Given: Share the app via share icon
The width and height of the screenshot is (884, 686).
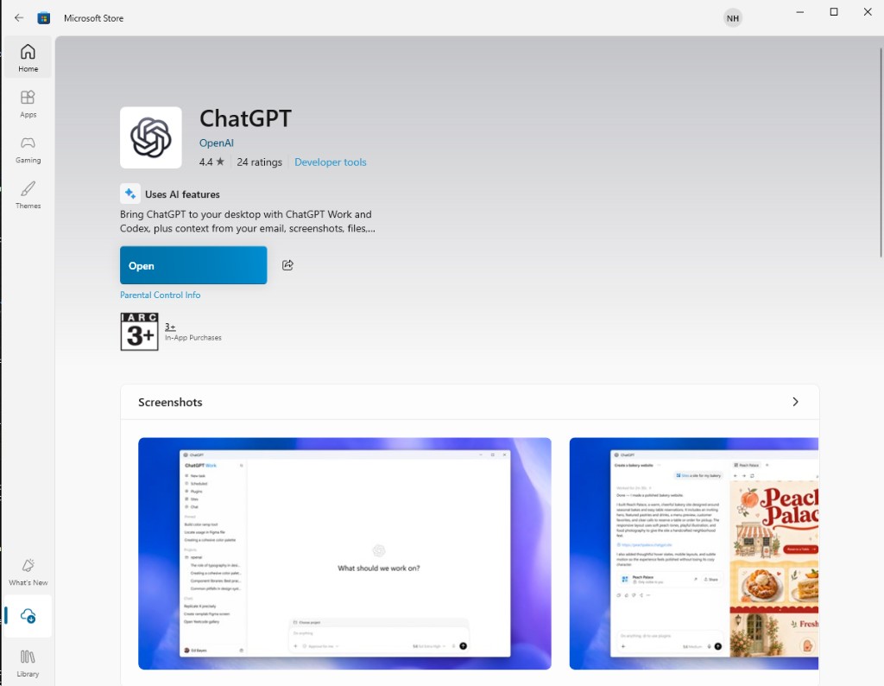Looking at the screenshot, I should coord(287,265).
